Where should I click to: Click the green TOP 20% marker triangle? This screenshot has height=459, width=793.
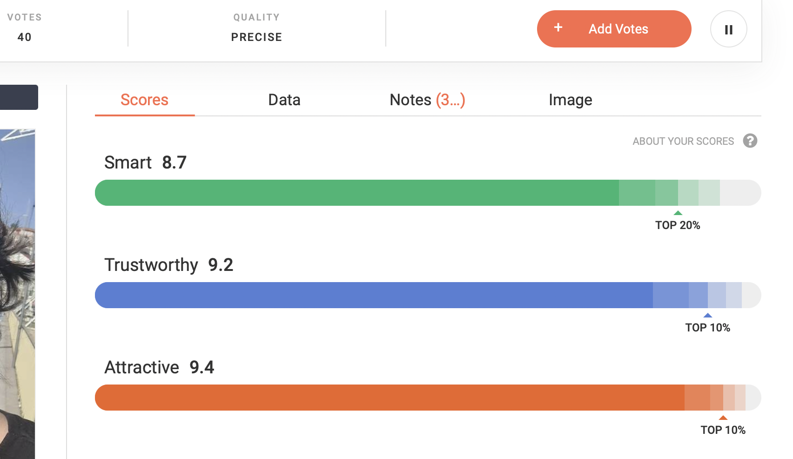coord(678,213)
